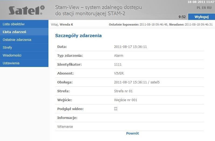Viewport: 215px width, 141px height.
Task: Click the Obsługa value ending satel5
Action: (137, 82)
